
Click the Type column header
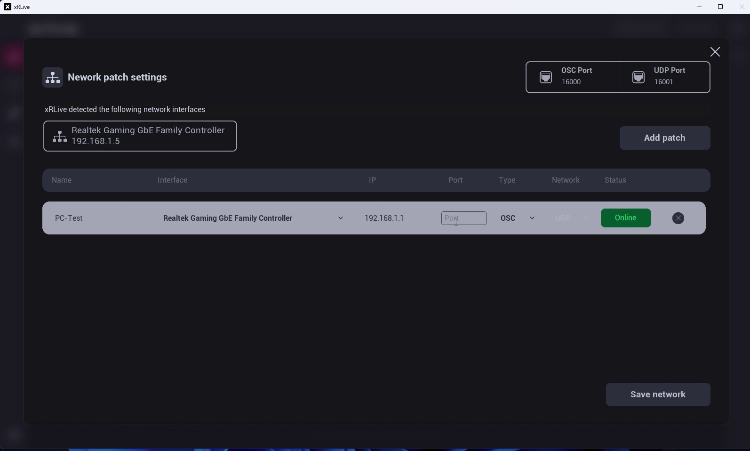[507, 180]
